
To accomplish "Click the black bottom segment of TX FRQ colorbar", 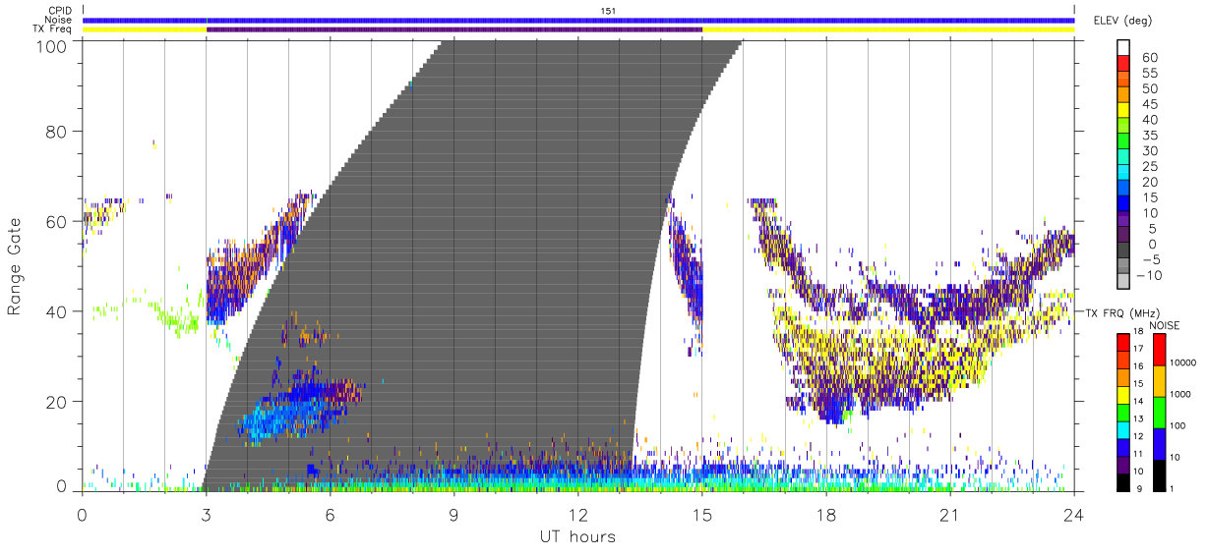I will point(1123,481).
